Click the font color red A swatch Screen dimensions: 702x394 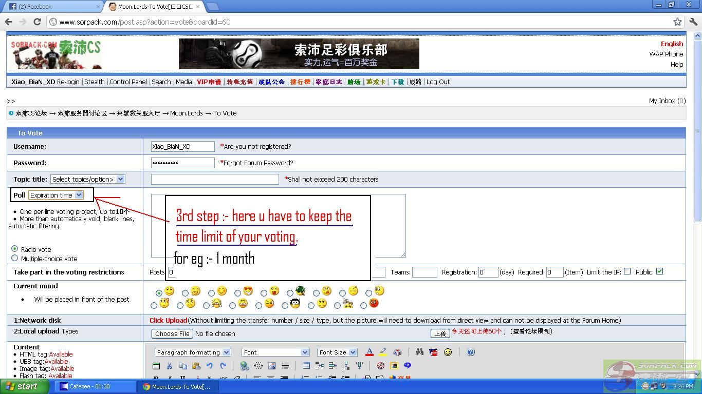(369, 352)
